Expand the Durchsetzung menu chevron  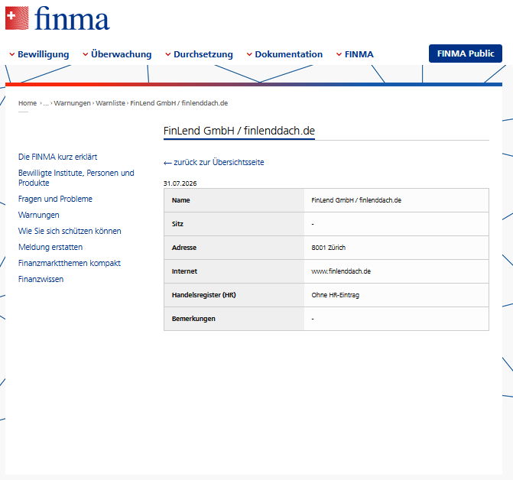168,54
